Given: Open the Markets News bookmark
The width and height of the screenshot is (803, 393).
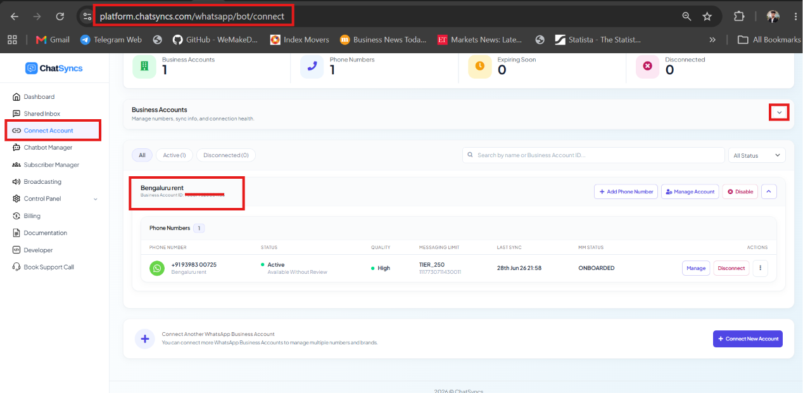Looking at the screenshot, I should (x=479, y=39).
